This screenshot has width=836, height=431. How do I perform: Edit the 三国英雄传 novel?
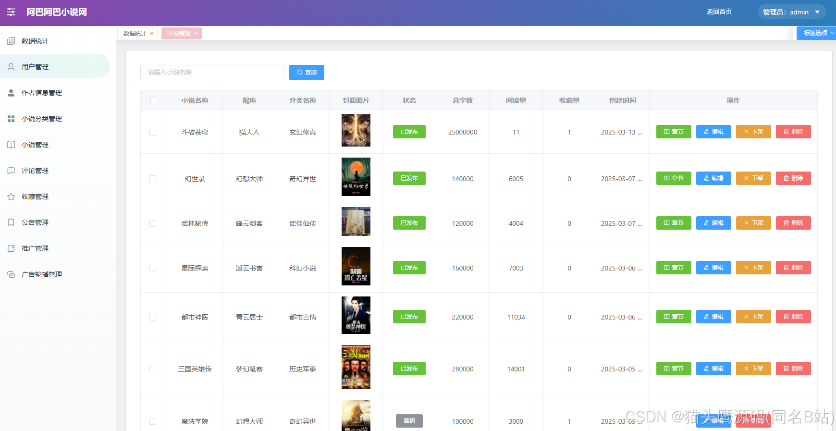pos(713,369)
